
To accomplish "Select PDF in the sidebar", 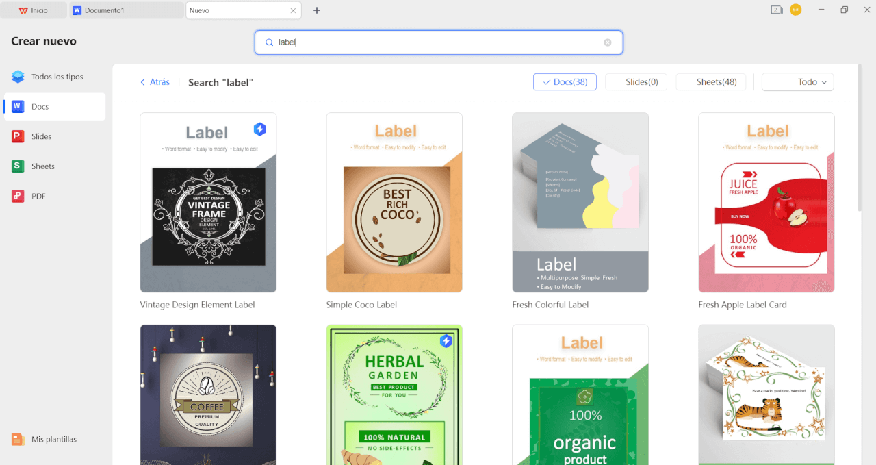I will pyautogui.click(x=55, y=196).
